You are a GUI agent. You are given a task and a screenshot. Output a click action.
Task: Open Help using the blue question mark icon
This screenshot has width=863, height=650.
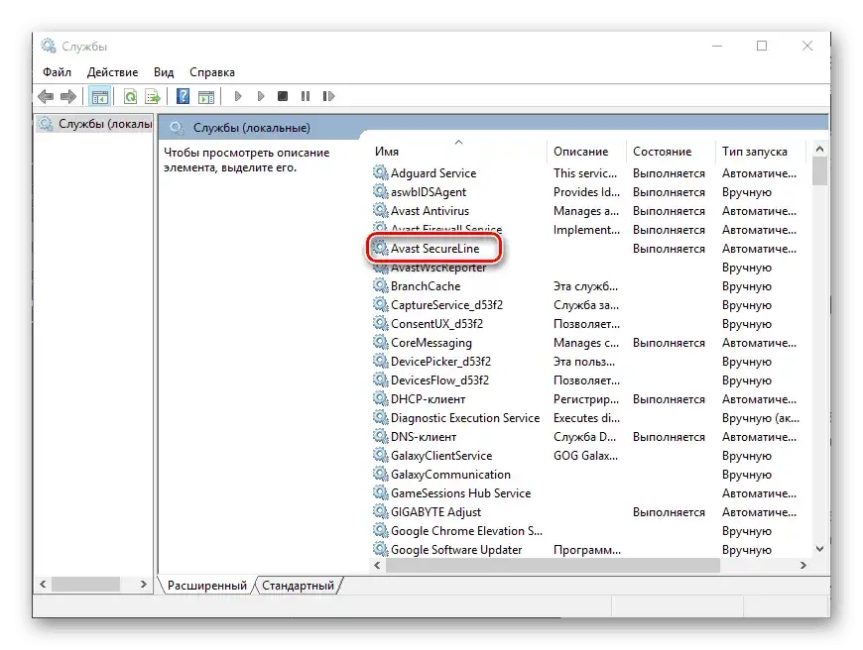tap(182, 96)
